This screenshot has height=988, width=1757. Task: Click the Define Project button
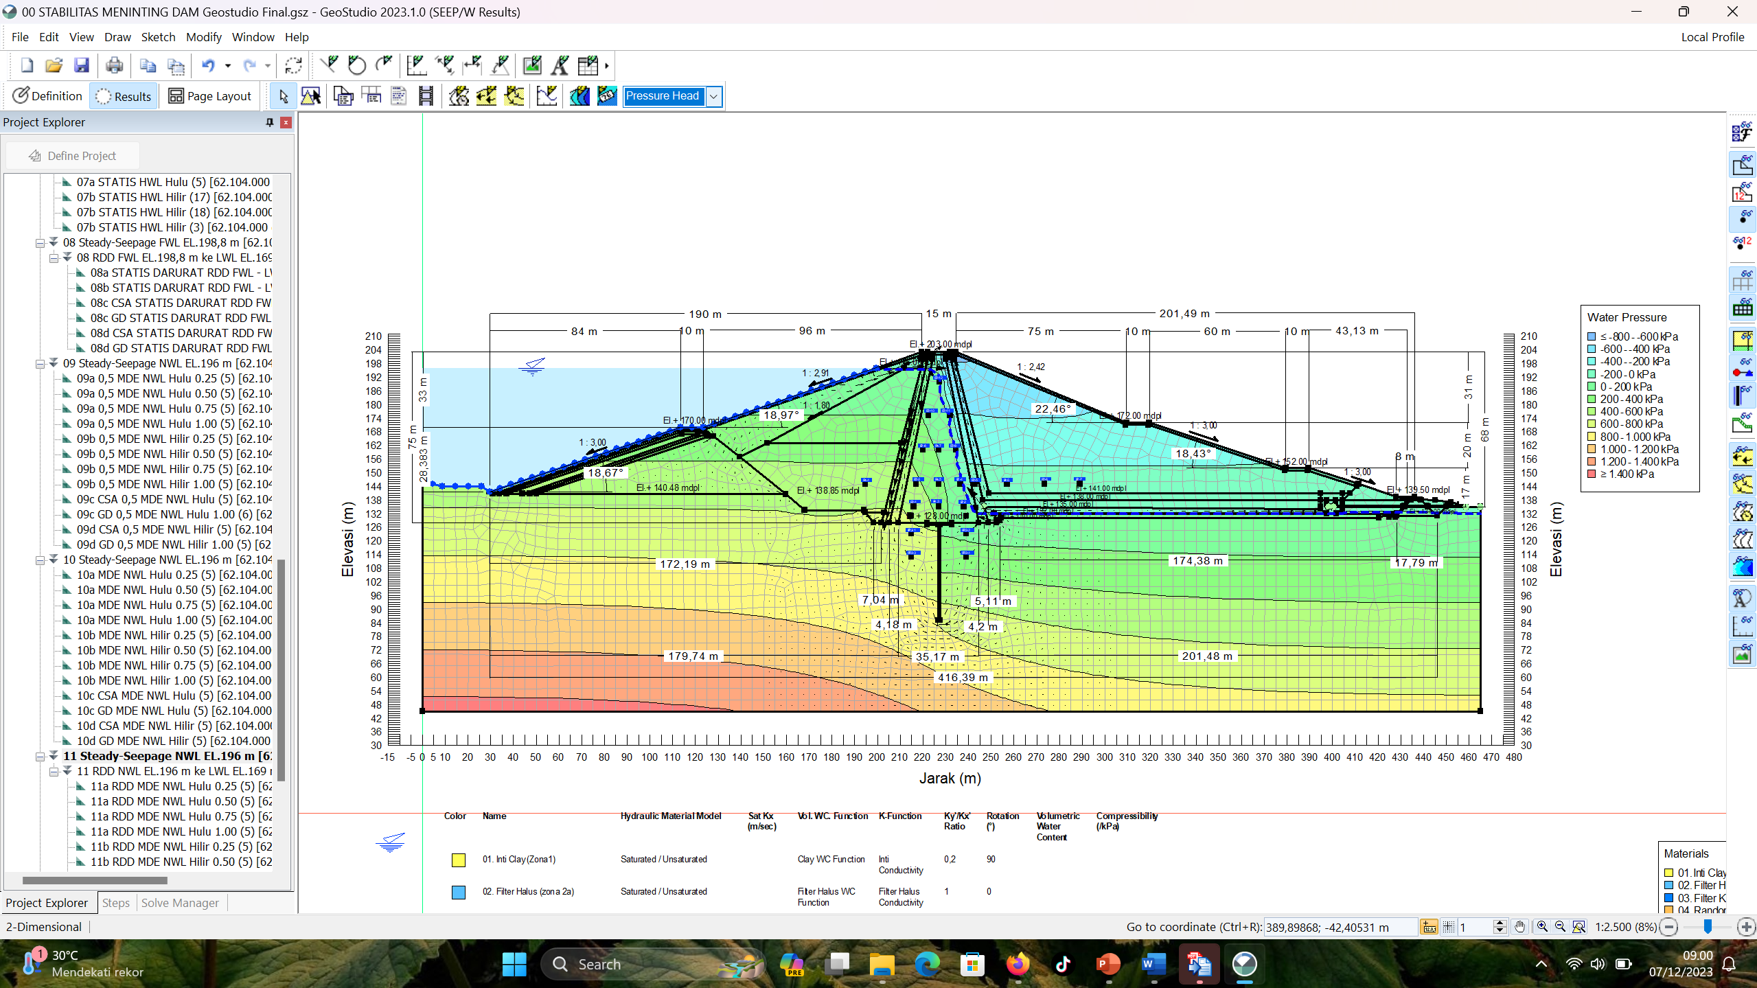73,156
